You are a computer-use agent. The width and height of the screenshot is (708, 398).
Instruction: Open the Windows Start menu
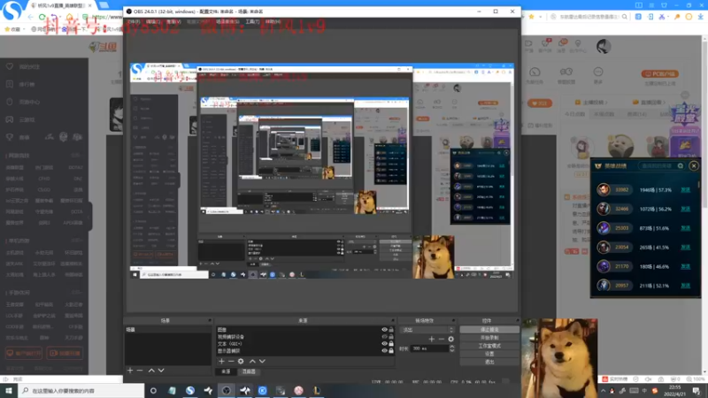[x=9, y=390]
